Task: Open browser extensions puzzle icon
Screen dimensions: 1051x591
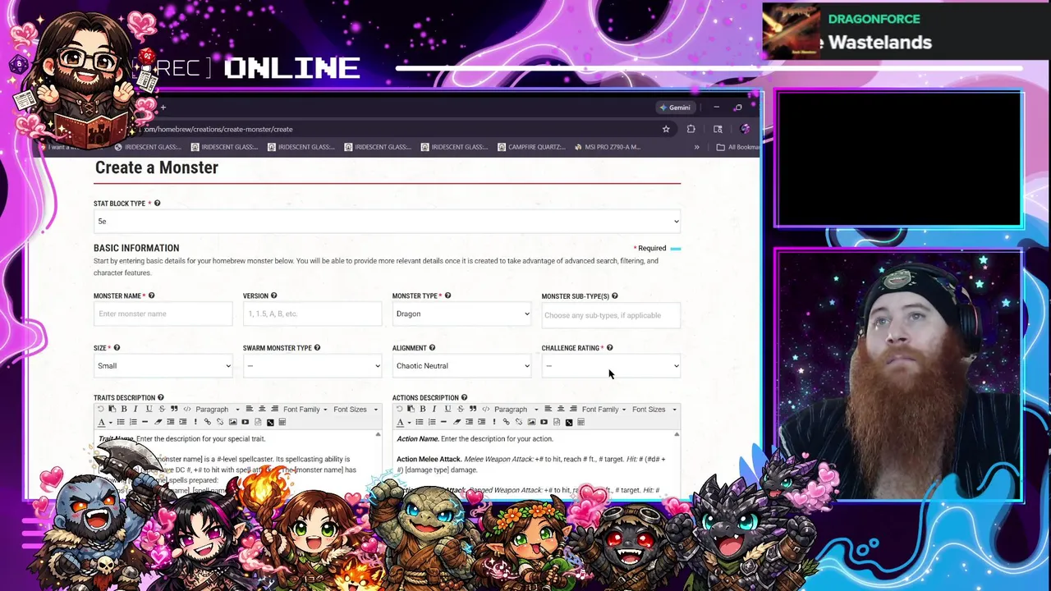Action: coord(691,129)
